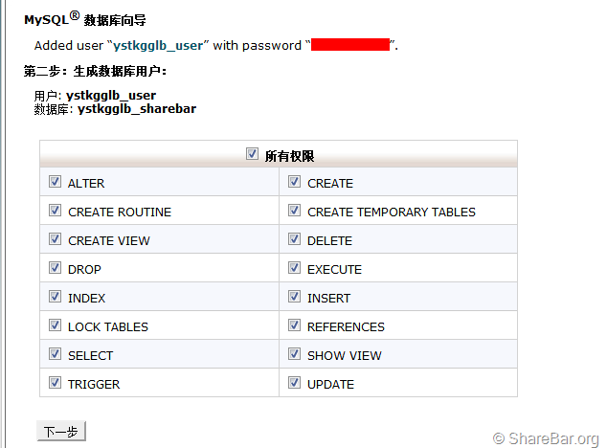Disable the INSERT privilege checkbox
Screen dimensions: 607x448
294,297
